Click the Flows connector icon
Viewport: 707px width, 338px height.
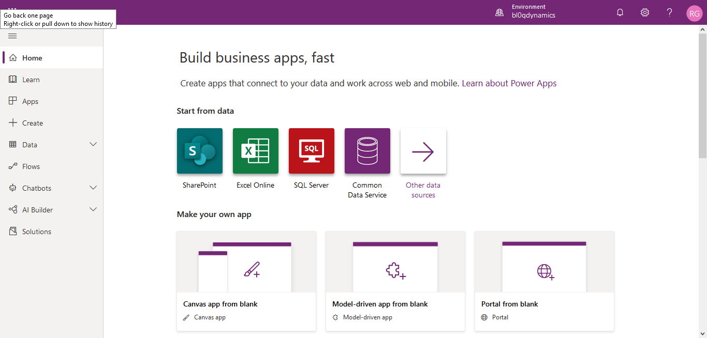coord(13,166)
